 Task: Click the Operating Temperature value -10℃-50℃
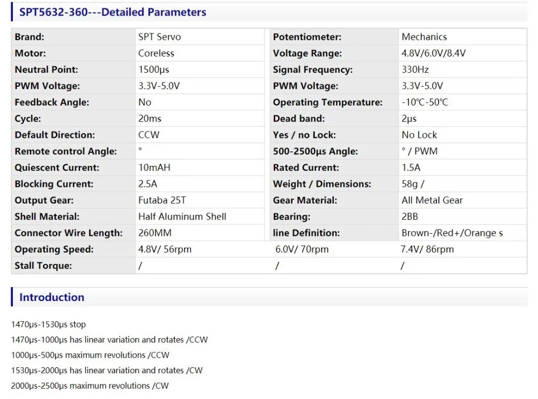click(x=425, y=102)
